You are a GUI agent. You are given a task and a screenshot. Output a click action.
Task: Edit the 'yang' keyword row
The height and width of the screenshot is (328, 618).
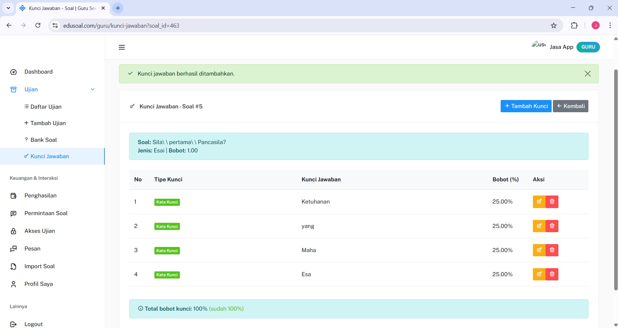tap(539, 226)
